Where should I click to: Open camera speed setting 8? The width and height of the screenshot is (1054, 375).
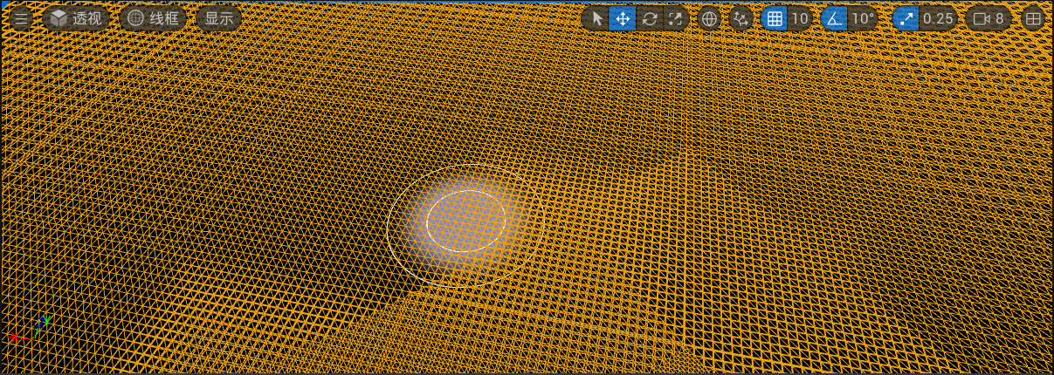[x=989, y=18]
